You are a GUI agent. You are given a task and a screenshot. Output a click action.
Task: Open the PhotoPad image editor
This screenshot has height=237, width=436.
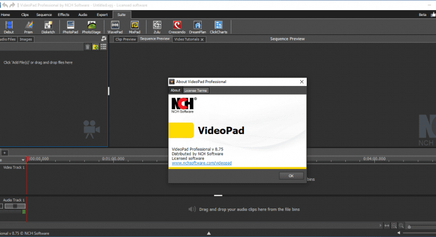tap(71, 26)
